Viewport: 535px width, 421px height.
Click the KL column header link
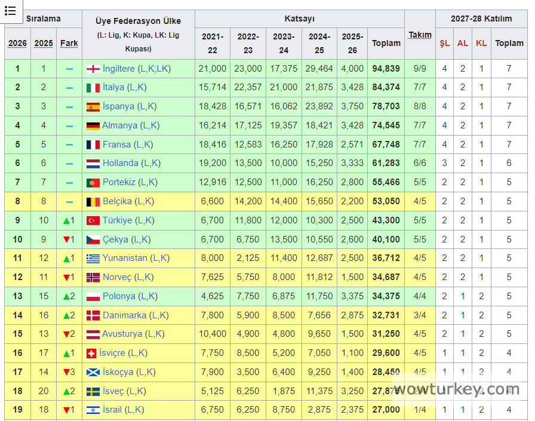click(481, 43)
